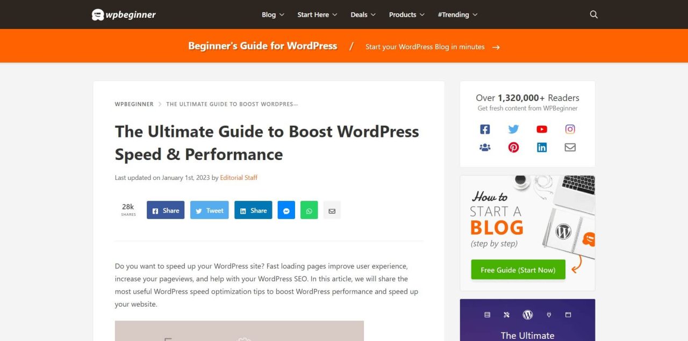The width and height of the screenshot is (688, 341).
Task: Click the Facebook group icon in sidebar
Action: (485, 147)
